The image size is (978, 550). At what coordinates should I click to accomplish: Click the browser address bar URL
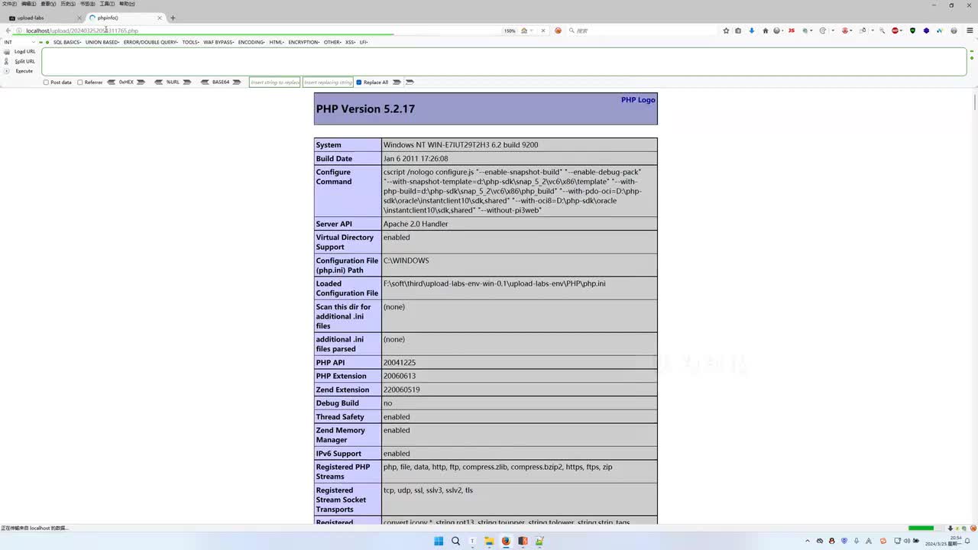pos(82,31)
